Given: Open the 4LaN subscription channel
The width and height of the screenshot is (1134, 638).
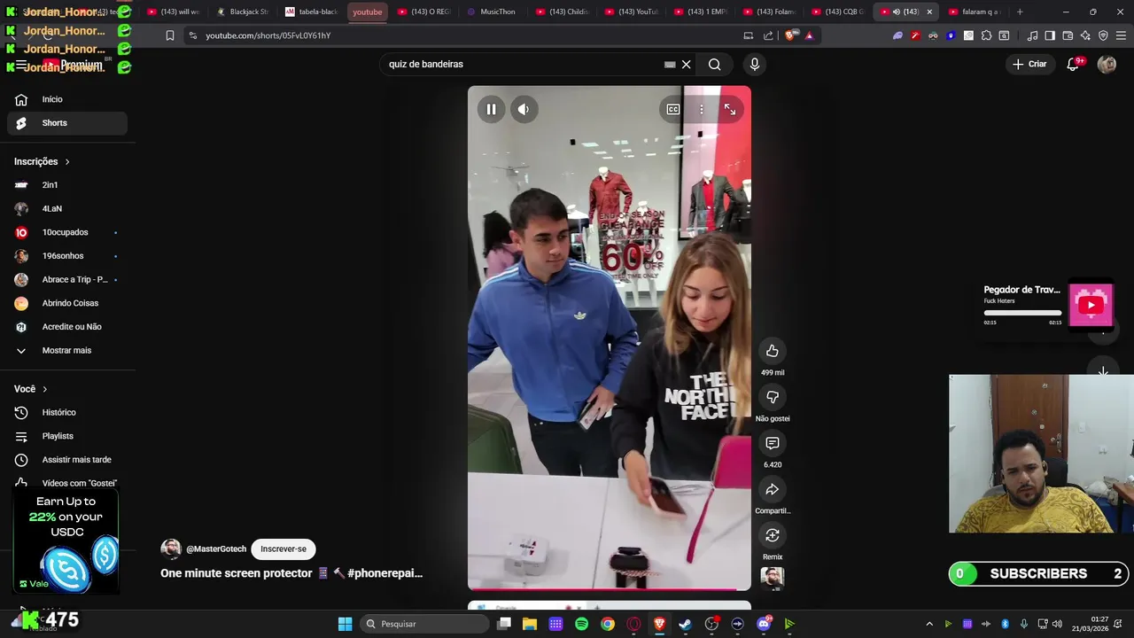Looking at the screenshot, I should pos(67,209).
